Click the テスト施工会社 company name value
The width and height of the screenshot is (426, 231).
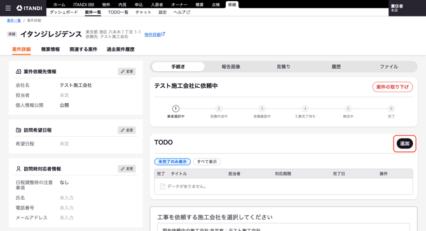pyautogui.click(x=76, y=85)
